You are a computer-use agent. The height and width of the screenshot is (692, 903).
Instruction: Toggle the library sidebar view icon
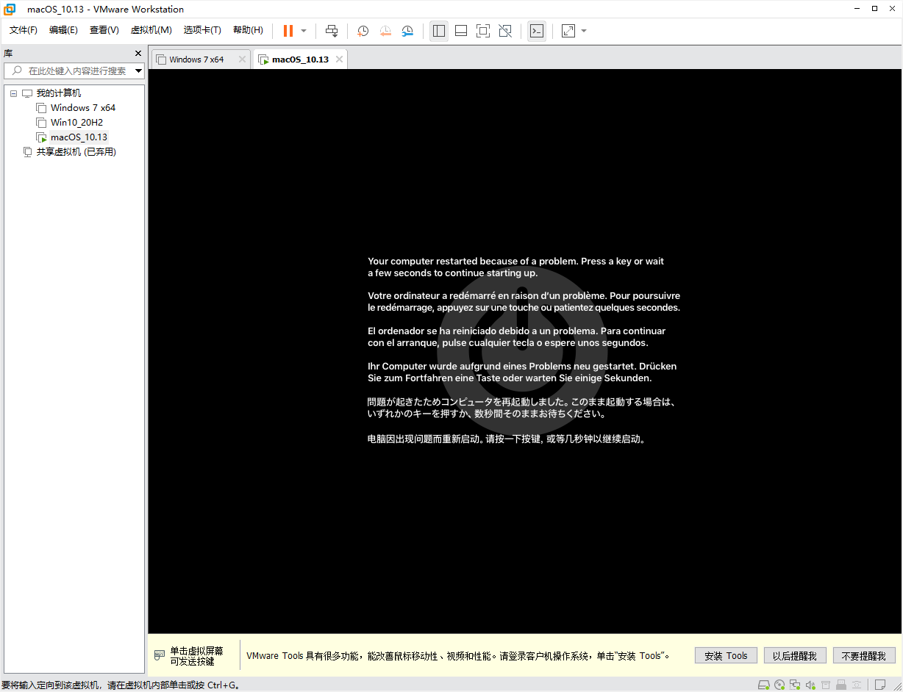tap(439, 31)
